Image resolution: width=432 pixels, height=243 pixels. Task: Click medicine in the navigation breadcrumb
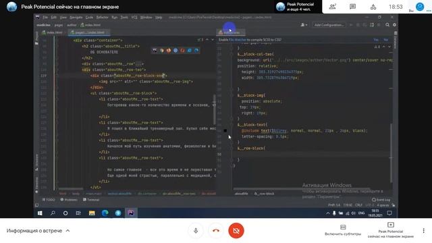click(43, 25)
